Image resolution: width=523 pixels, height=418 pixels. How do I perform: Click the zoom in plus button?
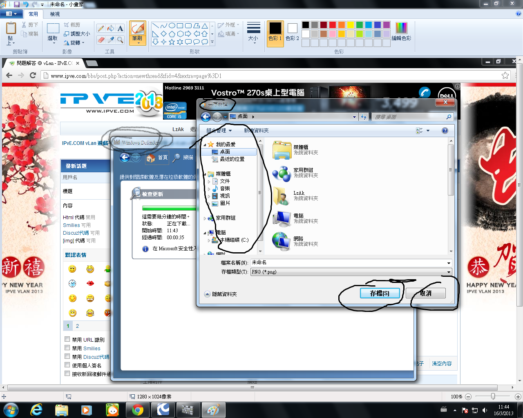pos(518,396)
